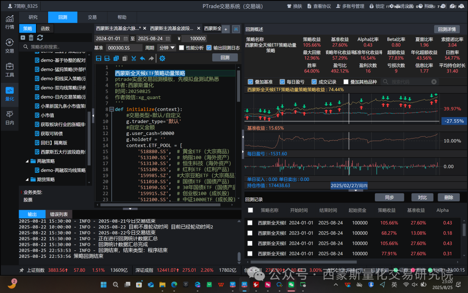Click the new strategy plus icon
This screenshot has height=293, width=468.
coord(23,38)
